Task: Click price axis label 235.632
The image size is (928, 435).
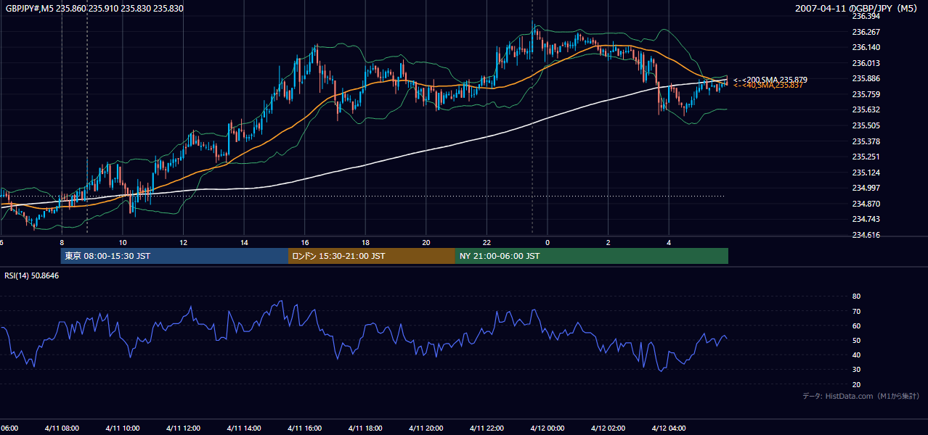Action: tap(866, 109)
